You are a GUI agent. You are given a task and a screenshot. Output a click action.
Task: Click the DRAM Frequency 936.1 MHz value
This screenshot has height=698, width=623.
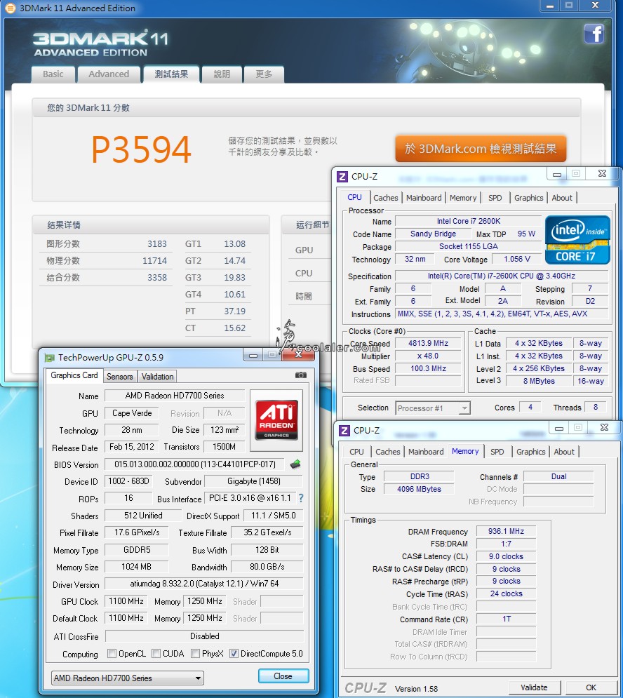click(x=506, y=531)
